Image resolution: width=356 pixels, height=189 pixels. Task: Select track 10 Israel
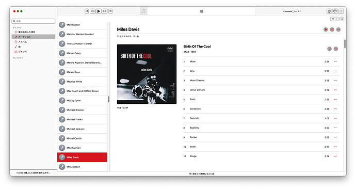point(262,147)
